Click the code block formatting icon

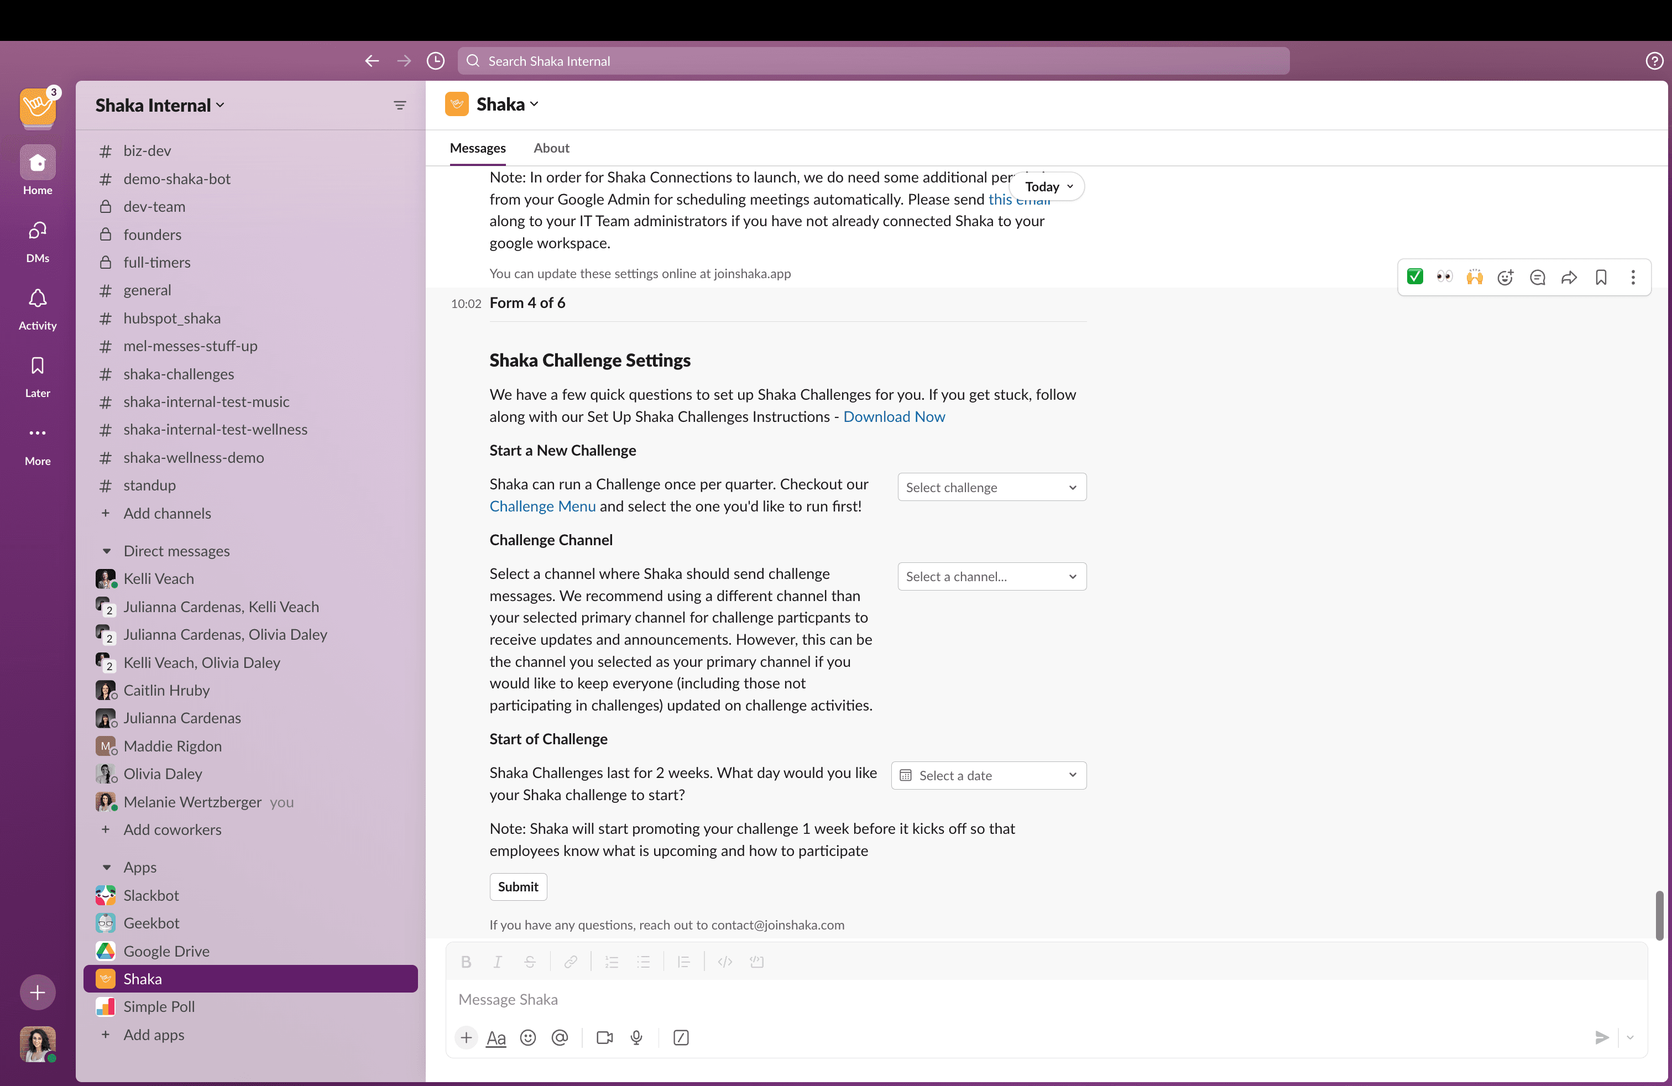(x=758, y=962)
